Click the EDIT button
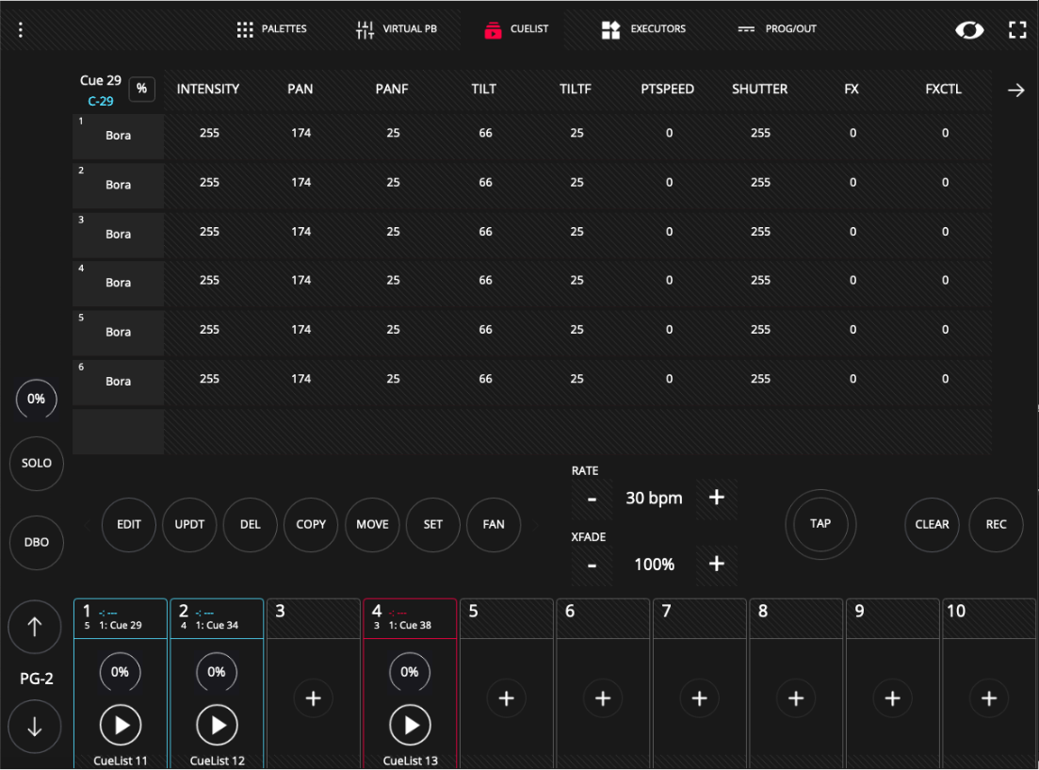This screenshot has height=770, width=1039. point(128,525)
